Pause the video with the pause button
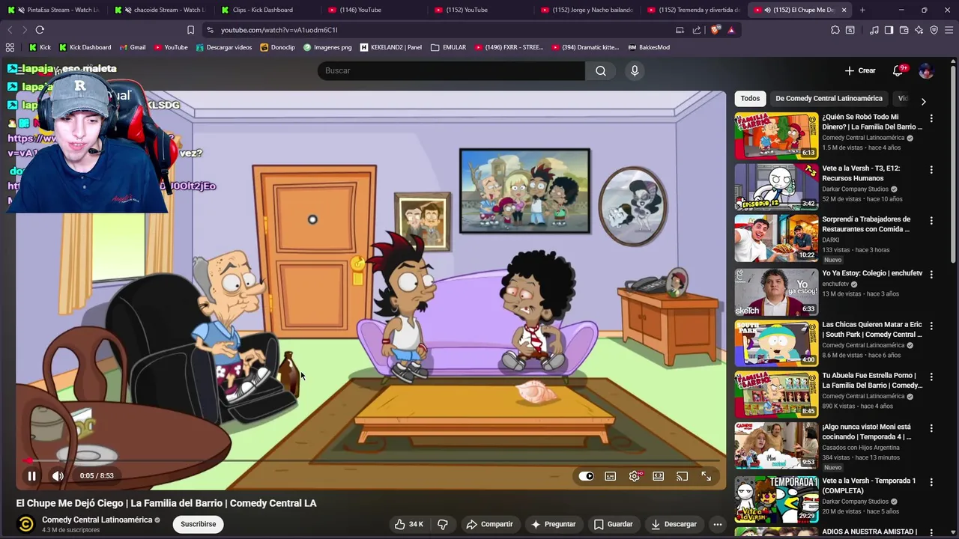The width and height of the screenshot is (959, 539). tap(31, 476)
